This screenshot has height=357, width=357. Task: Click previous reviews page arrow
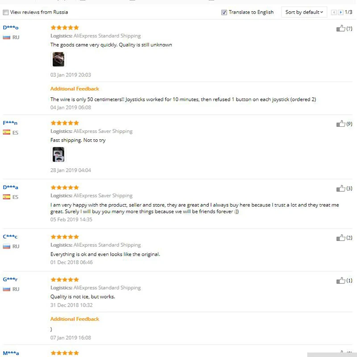pyautogui.click(x=333, y=12)
